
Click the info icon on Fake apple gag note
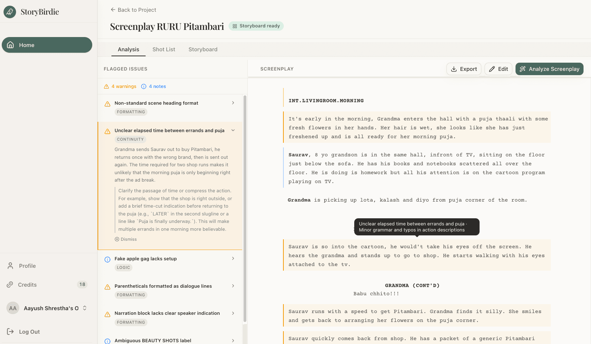(108, 260)
